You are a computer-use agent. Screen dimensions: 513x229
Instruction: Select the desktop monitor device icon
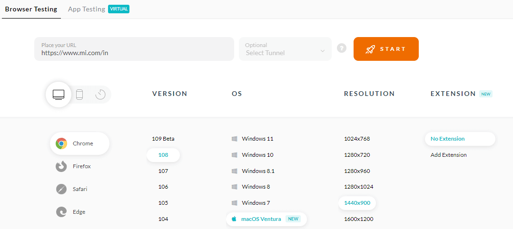click(x=59, y=95)
